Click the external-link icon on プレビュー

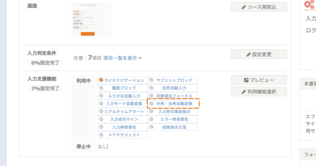pyautogui.click(x=246, y=80)
